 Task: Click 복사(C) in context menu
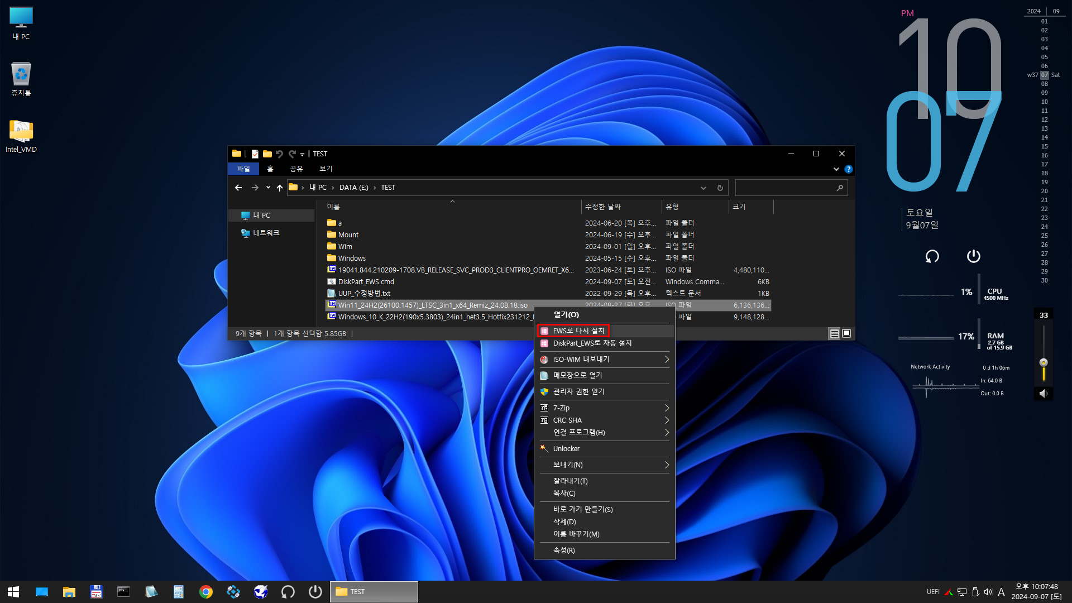coord(605,494)
